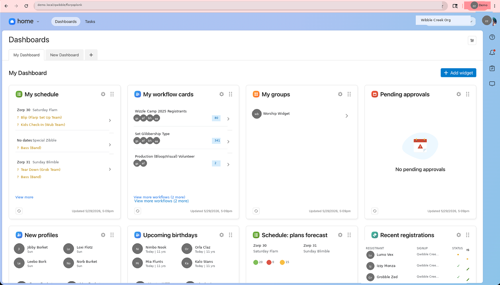
Task: Open Worship Widget group chevron
Action: click(347, 116)
